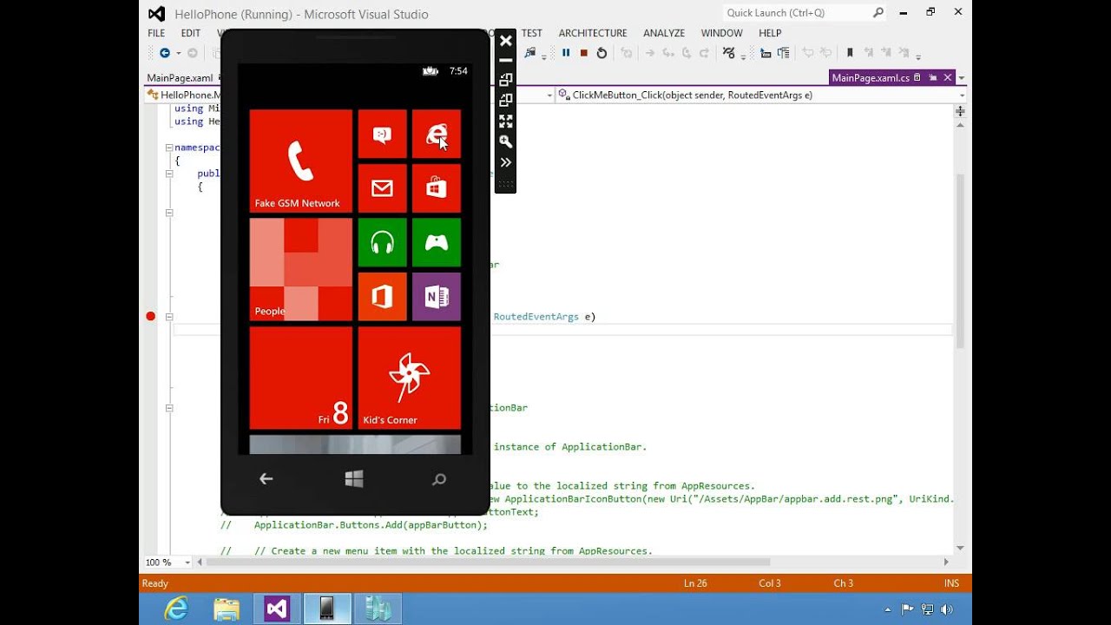
Task: Collapse the public class code block
Action: click(x=169, y=174)
